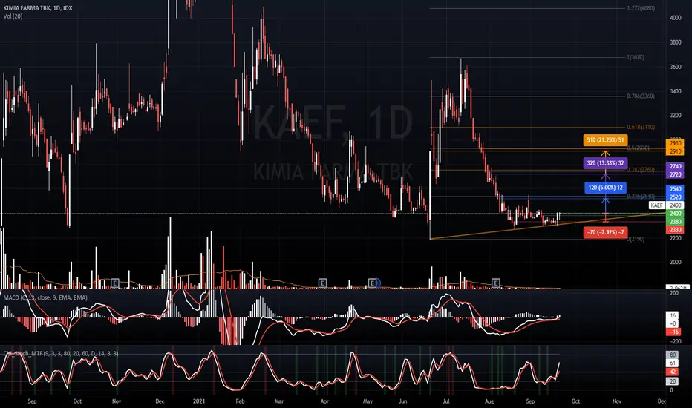Click the Feb label on time axis
Image resolution: width=692 pixels, height=408 pixels.
[x=240, y=401]
